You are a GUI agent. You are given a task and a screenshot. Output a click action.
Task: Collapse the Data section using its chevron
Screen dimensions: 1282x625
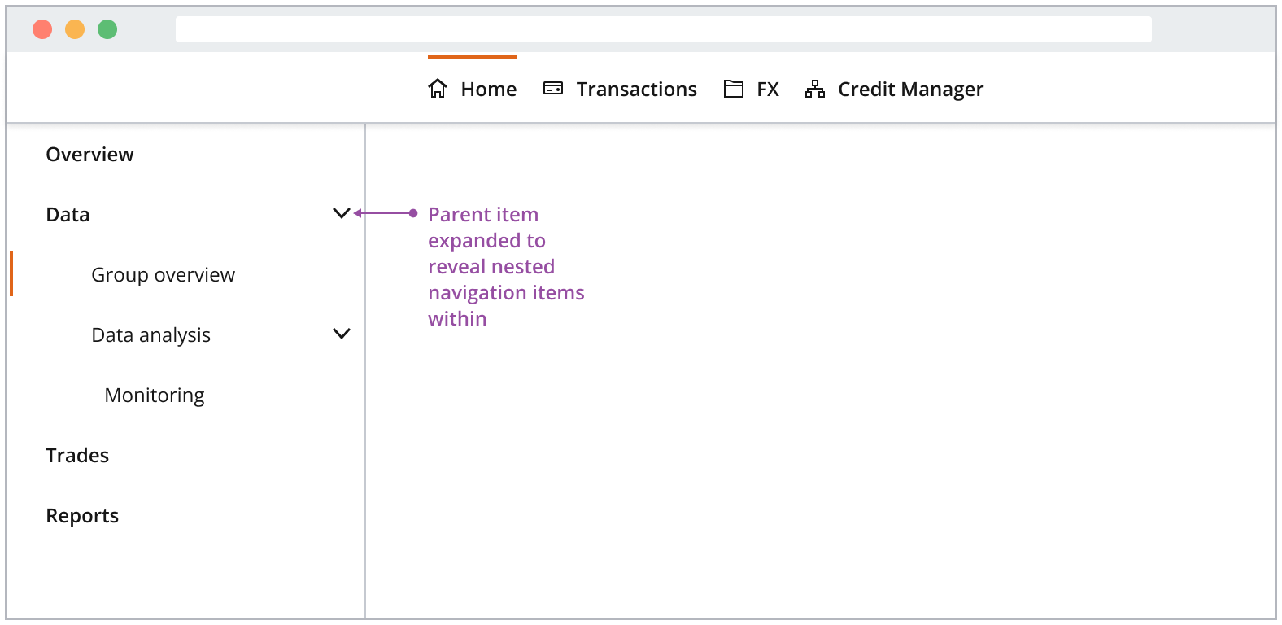(342, 213)
